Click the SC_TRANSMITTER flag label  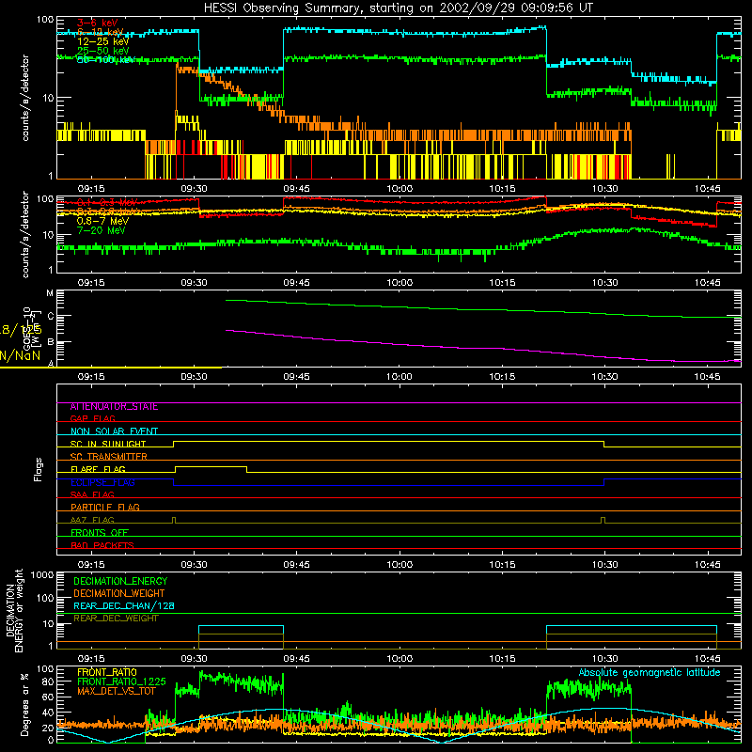tap(108, 457)
